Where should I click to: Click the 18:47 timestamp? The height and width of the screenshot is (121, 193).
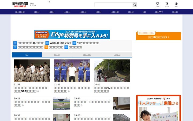77,98
